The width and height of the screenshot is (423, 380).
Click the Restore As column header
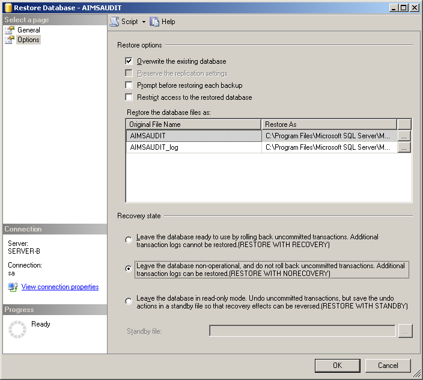pos(329,124)
